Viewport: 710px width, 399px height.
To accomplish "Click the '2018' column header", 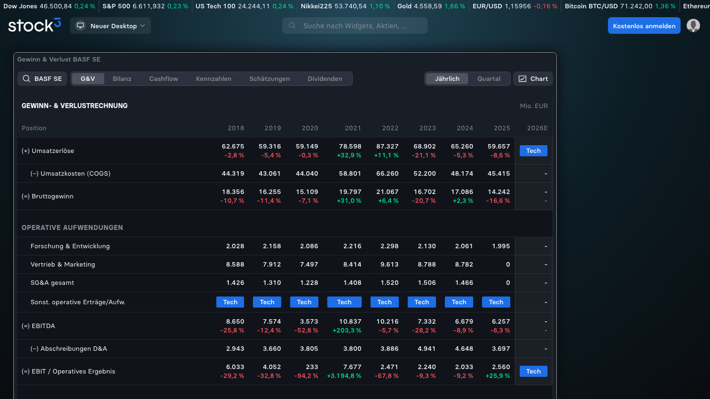I will [236, 128].
